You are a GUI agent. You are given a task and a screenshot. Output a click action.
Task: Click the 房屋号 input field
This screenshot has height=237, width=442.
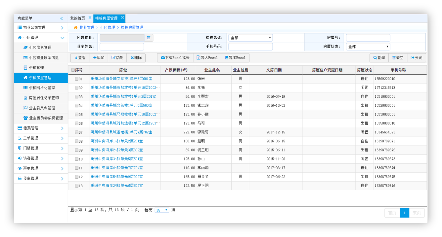click(368, 38)
